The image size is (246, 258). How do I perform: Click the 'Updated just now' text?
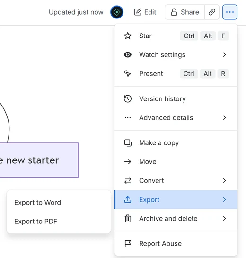[x=76, y=12]
